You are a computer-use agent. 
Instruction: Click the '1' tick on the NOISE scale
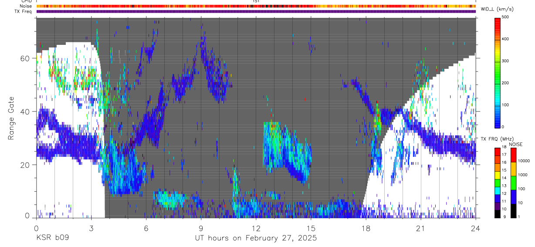coord(519,217)
